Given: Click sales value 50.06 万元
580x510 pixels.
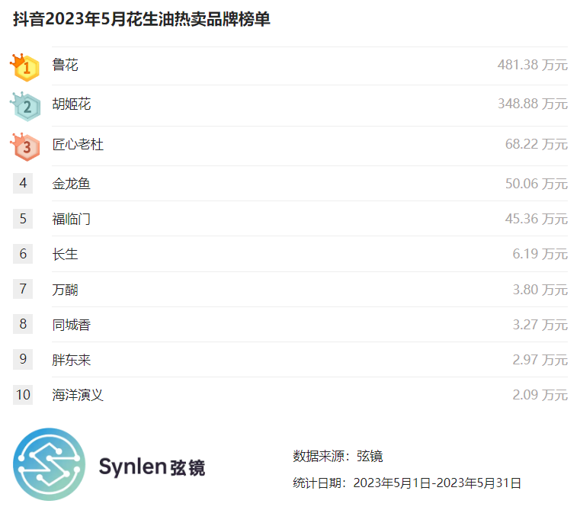Looking at the screenshot, I should tap(537, 184).
